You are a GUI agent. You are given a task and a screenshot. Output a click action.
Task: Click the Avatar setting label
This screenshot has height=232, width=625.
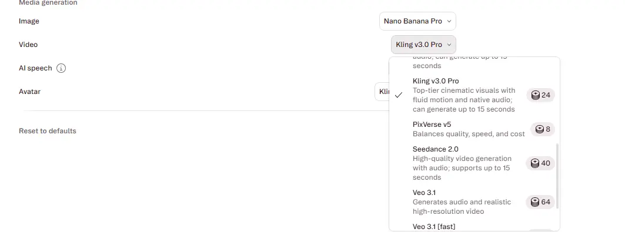pos(29,92)
